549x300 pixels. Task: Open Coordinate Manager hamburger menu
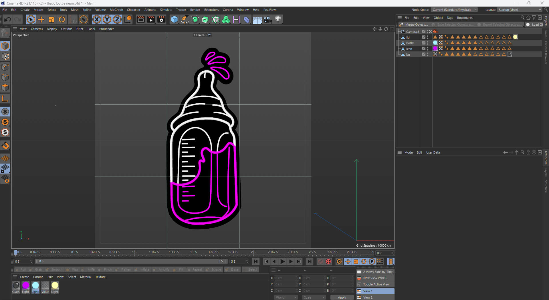click(x=273, y=270)
